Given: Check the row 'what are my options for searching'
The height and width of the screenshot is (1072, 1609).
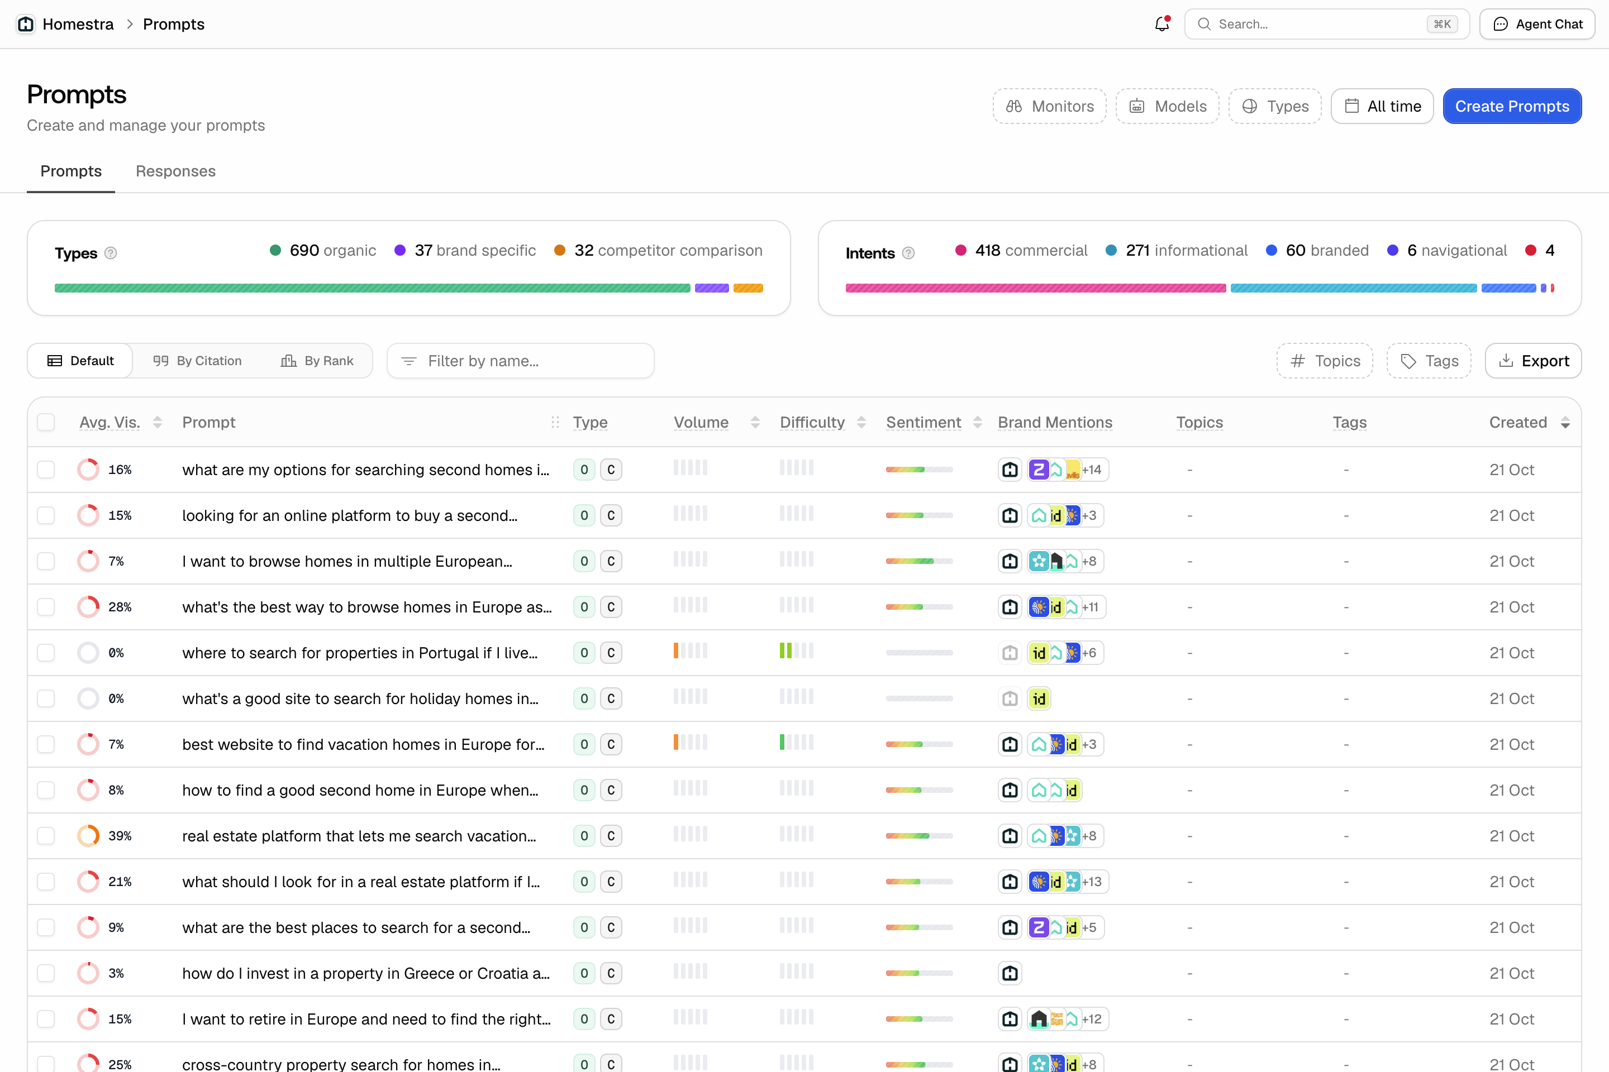Looking at the screenshot, I should click(46, 470).
